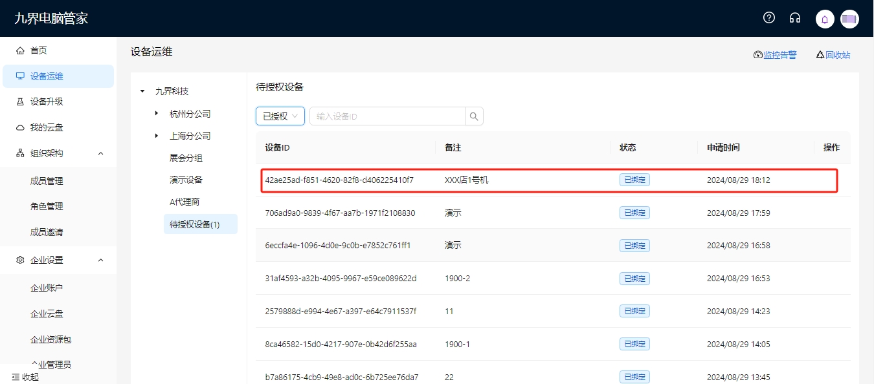Select 九界科技 in the device tree
This screenshot has height=384, width=874.
coord(172,91)
